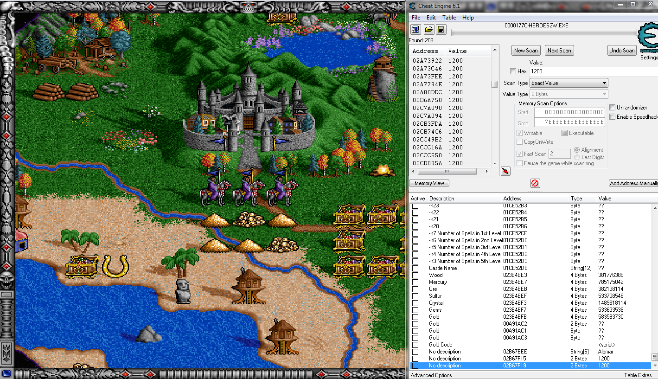Click the gray rock in the water
The image size is (658, 379).
coord(148,334)
